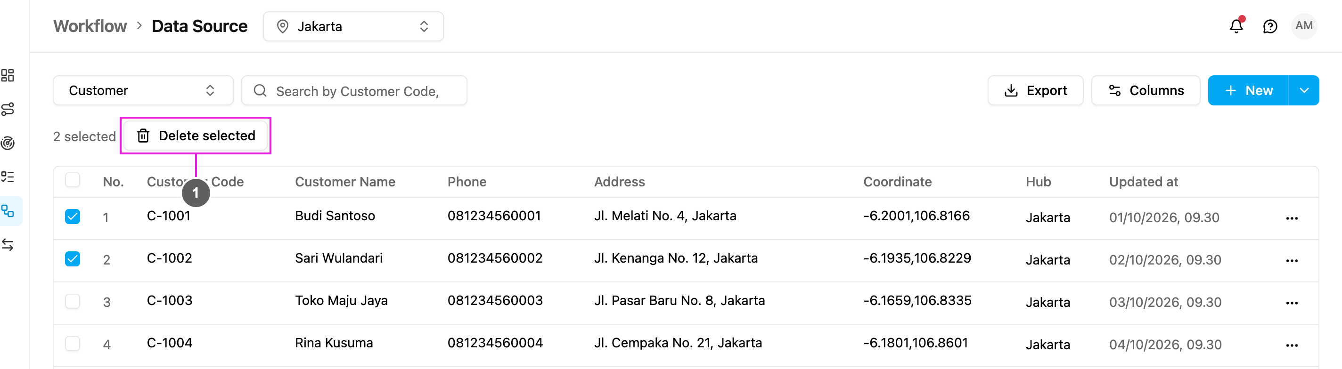Open the help chat icon
Viewport: 1342px width, 369px height.
[1270, 26]
